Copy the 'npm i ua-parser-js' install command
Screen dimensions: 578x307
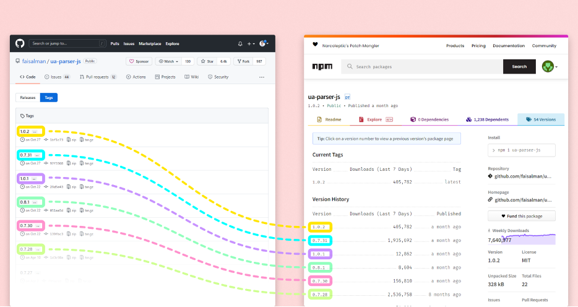click(x=522, y=150)
